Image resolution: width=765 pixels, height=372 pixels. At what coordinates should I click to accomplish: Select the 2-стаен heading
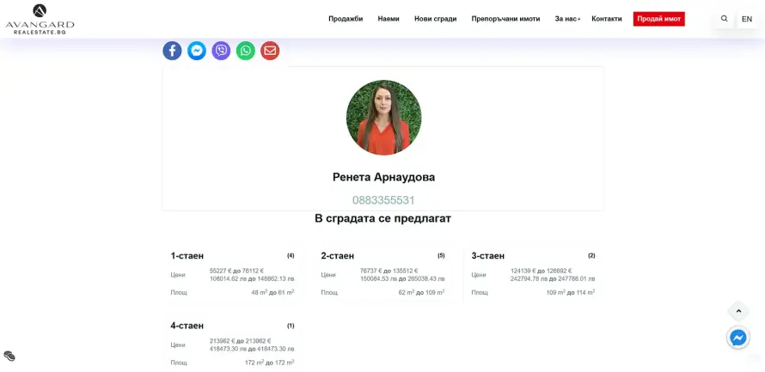(x=338, y=256)
